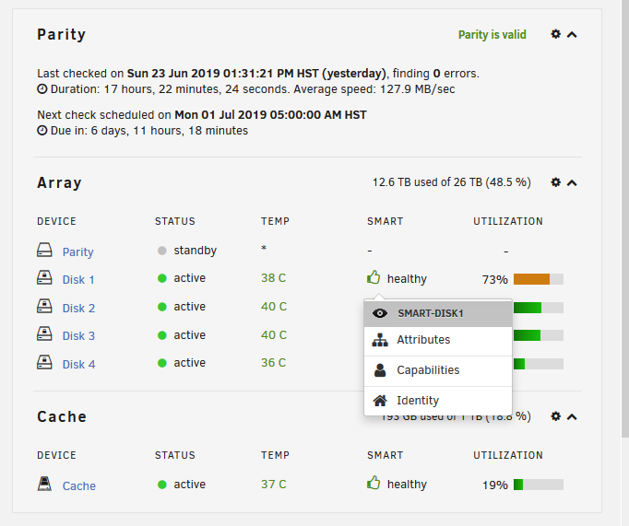Open Cache section settings gear
Image resolution: width=629 pixels, height=526 pixels.
555,416
